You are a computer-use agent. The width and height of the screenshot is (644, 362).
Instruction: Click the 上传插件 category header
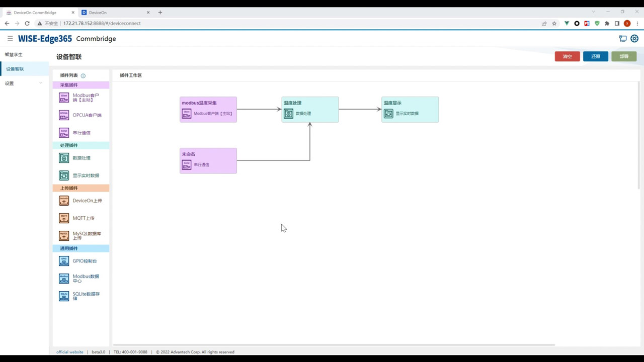click(81, 188)
